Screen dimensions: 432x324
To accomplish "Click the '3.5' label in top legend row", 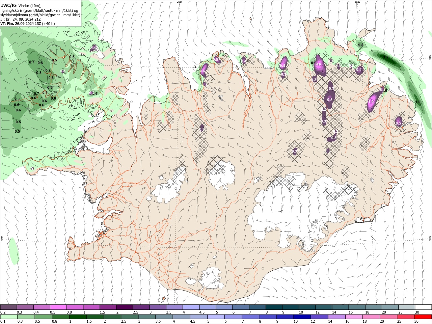I will (169, 312).
